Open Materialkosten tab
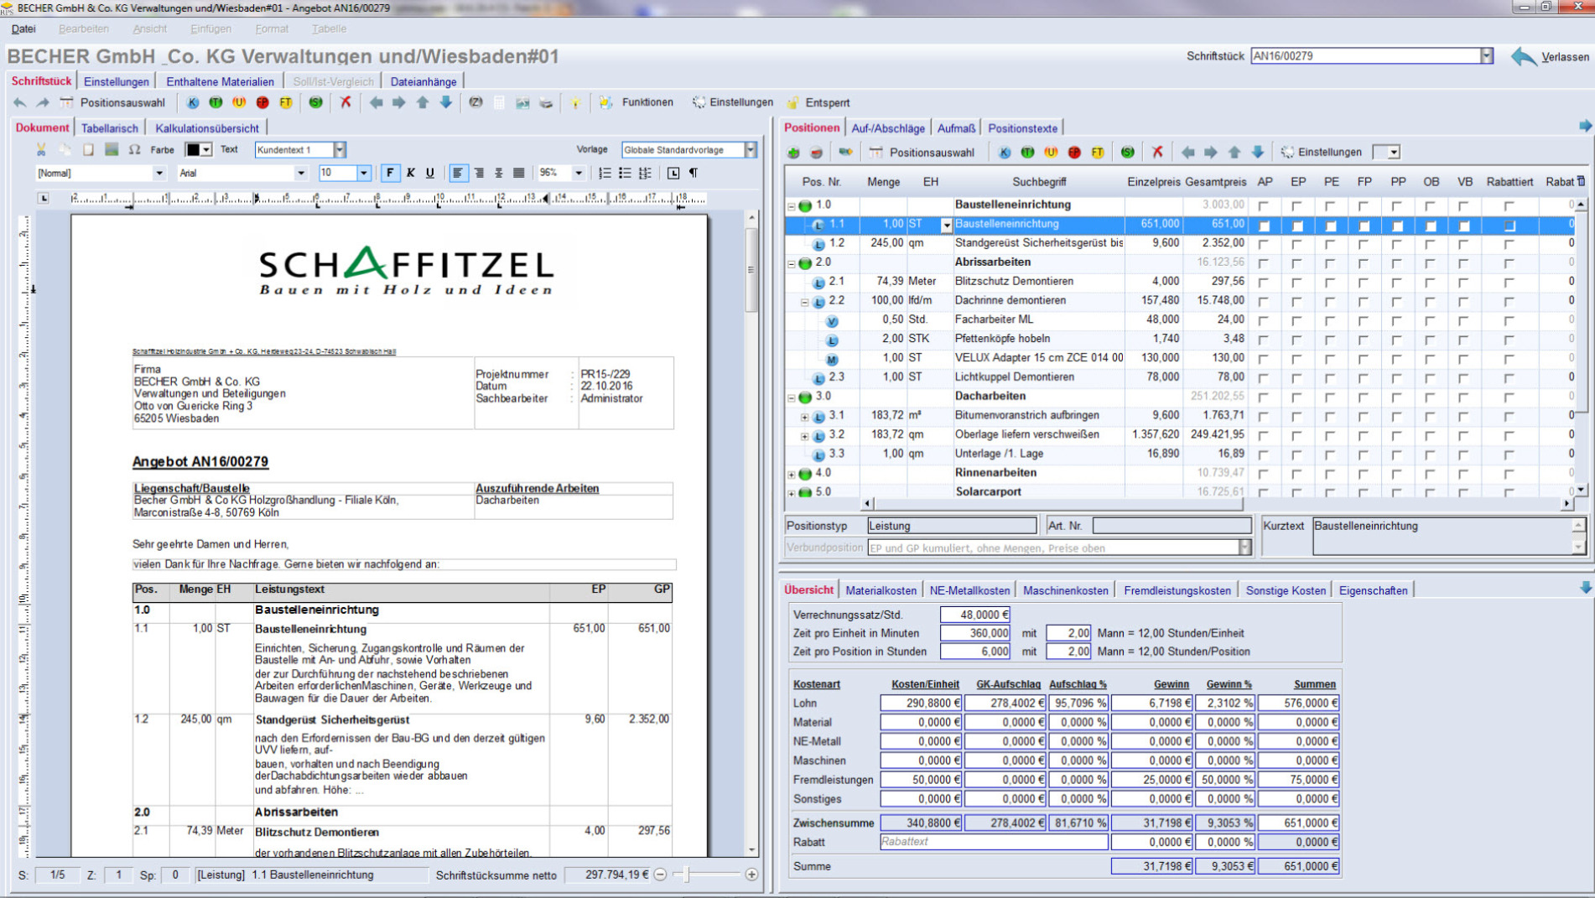This screenshot has width=1595, height=898. [x=881, y=590]
